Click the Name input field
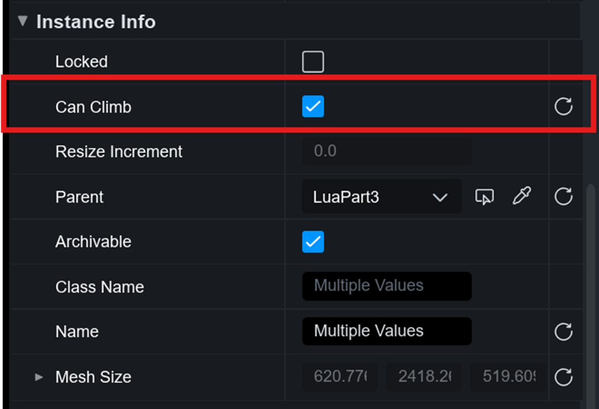Screen dimensions: 599x409 point(386,332)
